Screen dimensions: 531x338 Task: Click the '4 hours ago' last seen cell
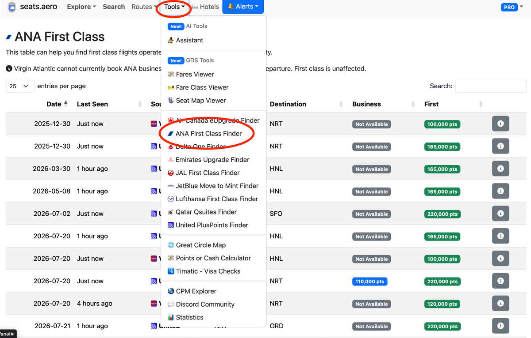pos(94,304)
